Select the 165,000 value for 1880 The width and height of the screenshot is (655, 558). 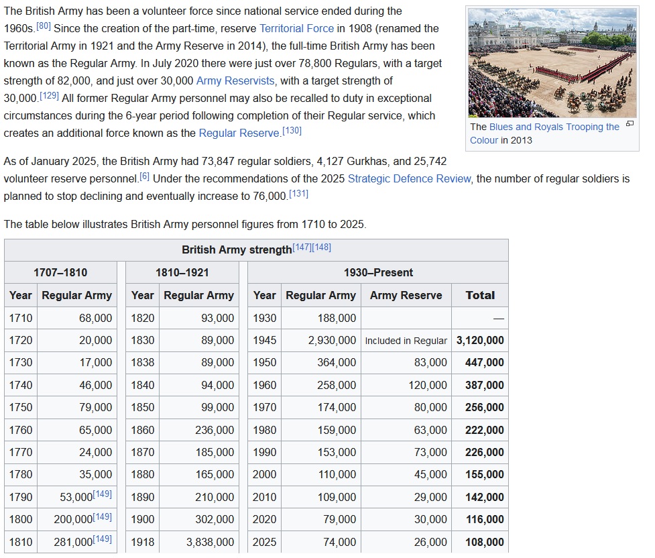215,474
